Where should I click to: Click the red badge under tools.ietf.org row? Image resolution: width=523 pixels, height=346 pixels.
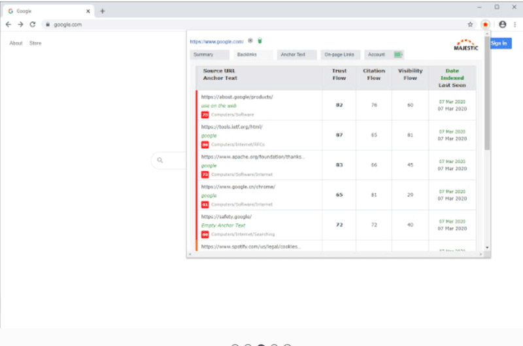(x=205, y=144)
